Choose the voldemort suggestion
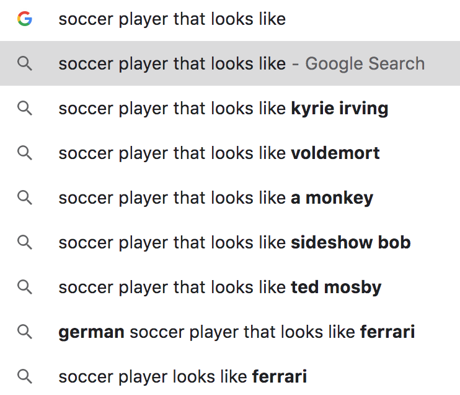Image resolution: width=460 pixels, height=395 pixels. pyautogui.click(x=230, y=153)
